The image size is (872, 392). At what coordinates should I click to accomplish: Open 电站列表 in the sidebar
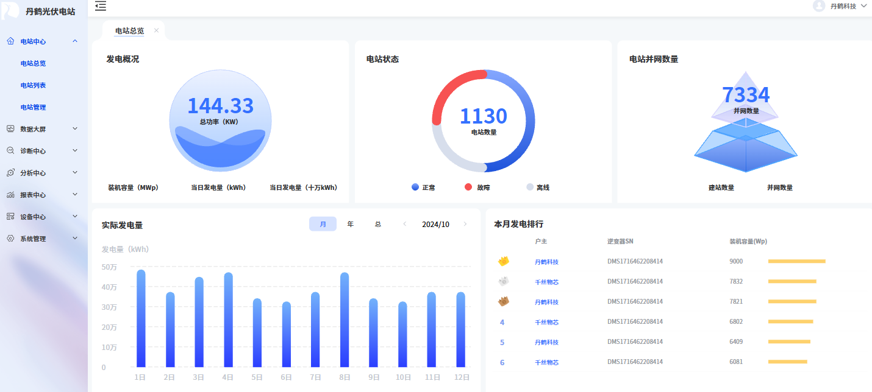(x=33, y=85)
